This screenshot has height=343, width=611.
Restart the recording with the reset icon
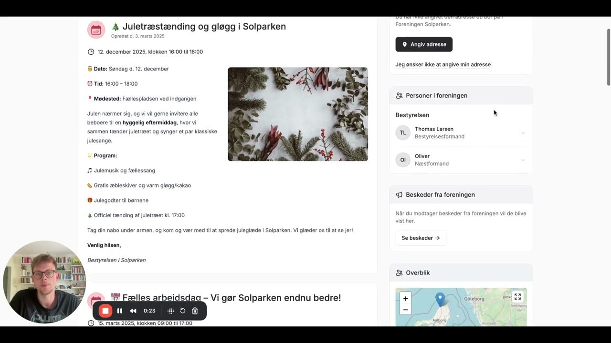pyautogui.click(x=182, y=311)
